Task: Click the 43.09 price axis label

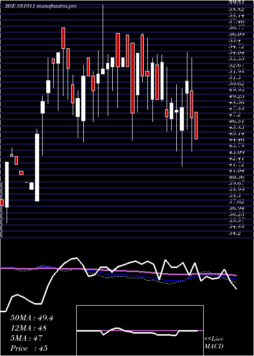Action: 237,153
